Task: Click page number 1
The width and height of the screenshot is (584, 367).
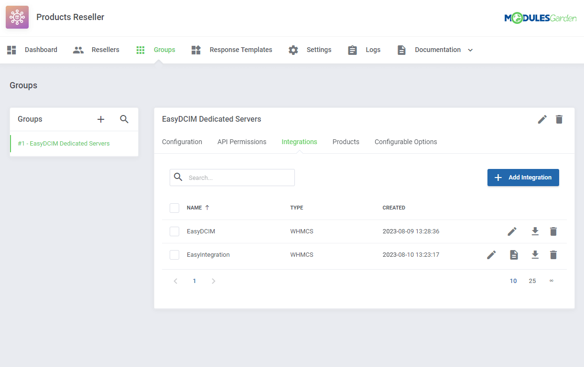Action: coord(195,281)
